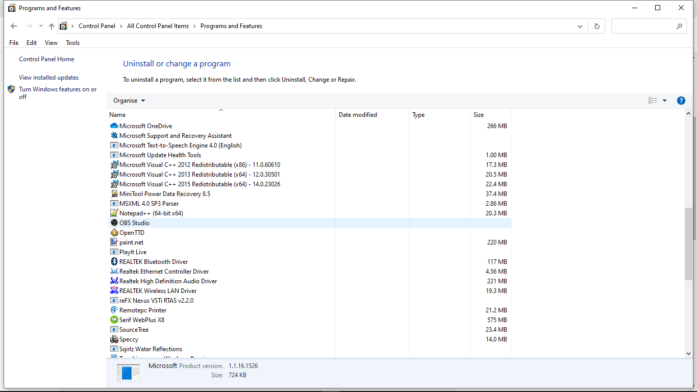Viewport: 697px width, 392px height.
Task: Open the Edit menu
Action: 32,43
